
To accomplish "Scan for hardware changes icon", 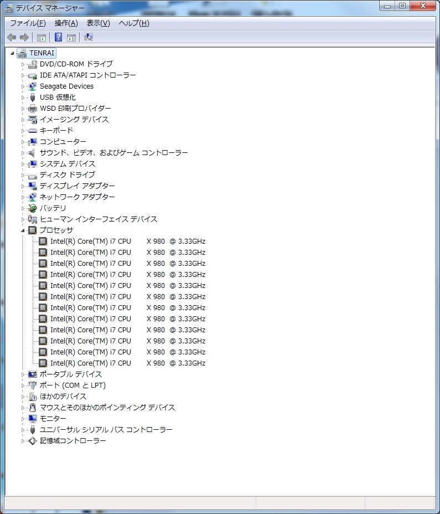I will (x=89, y=37).
